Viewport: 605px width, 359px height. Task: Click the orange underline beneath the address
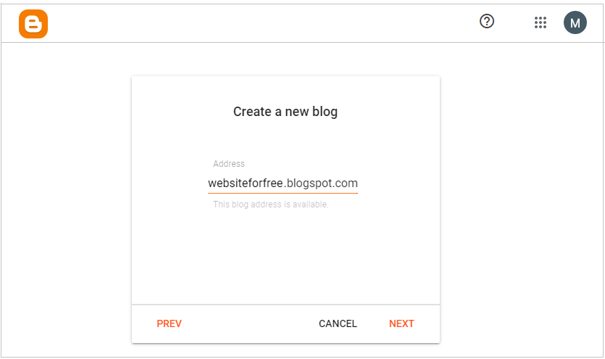click(283, 193)
